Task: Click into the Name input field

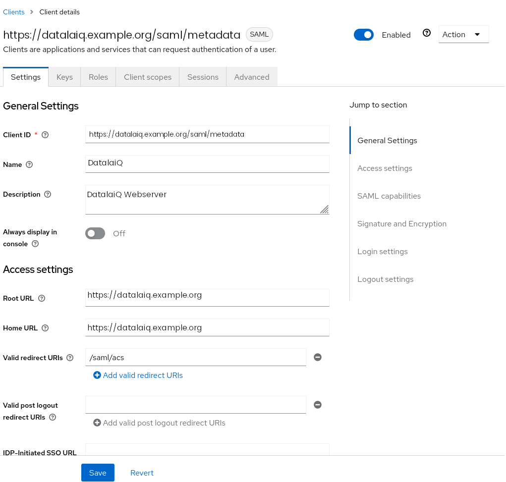Action: (207, 164)
